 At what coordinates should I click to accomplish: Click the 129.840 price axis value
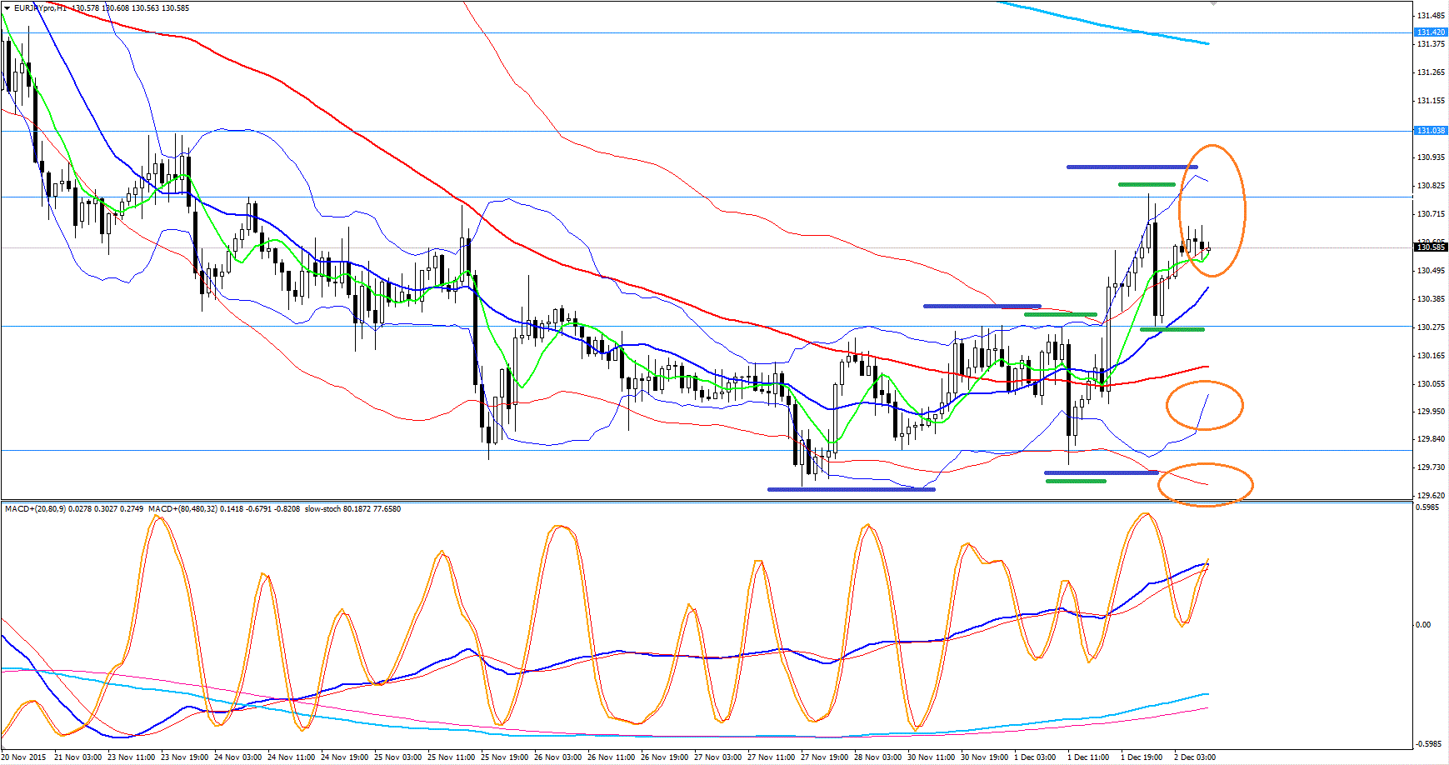(x=1431, y=439)
